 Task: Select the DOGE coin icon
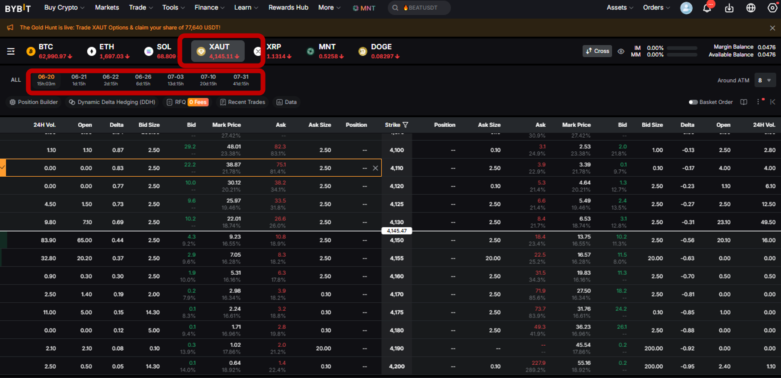pyautogui.click(x=363, y=51)
